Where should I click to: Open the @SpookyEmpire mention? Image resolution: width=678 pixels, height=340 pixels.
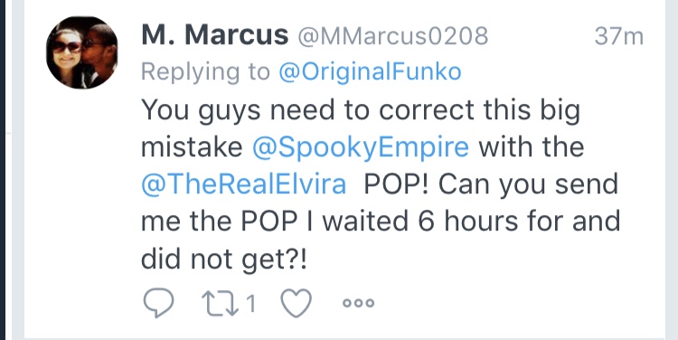click(361, 148)
